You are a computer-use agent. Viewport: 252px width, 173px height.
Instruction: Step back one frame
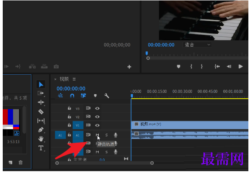(x=229, y=67)
